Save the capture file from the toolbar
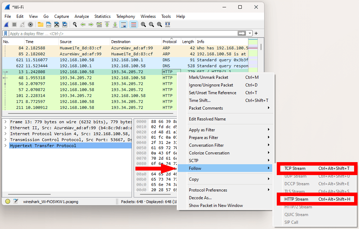 pyautogui.click(x=49, y=25)
